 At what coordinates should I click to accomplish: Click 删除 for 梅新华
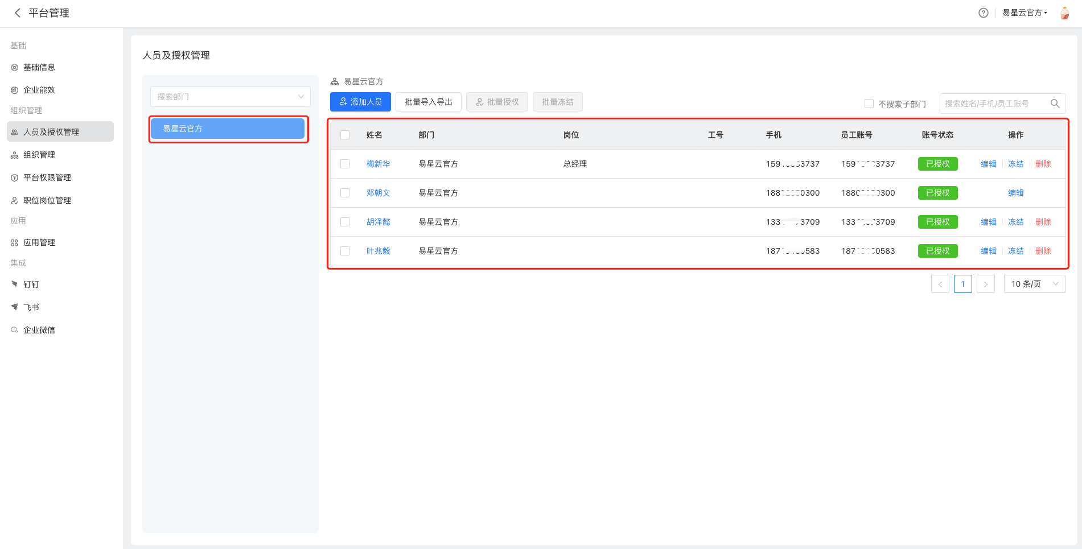click(1043, 164)
